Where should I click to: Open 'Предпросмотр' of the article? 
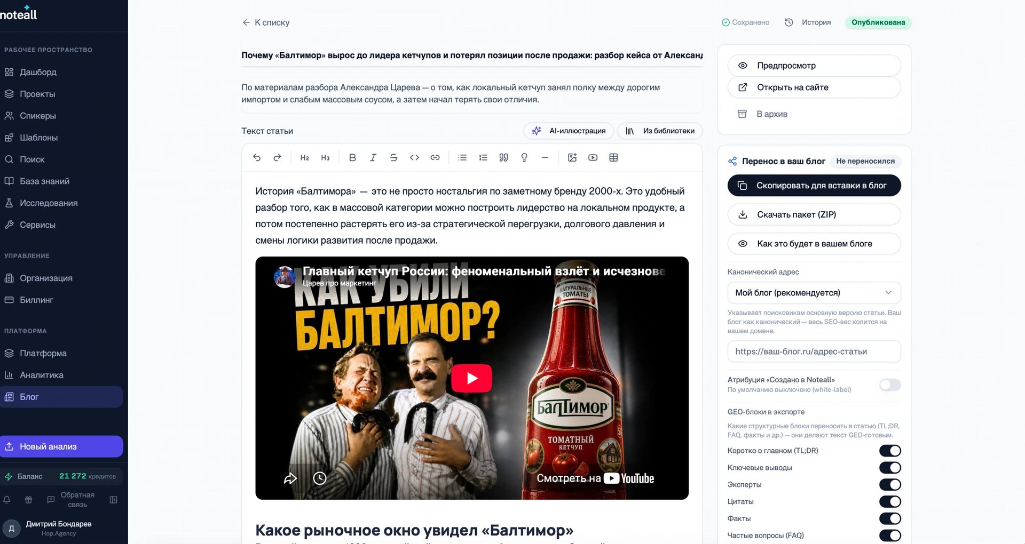coord(814,66)
